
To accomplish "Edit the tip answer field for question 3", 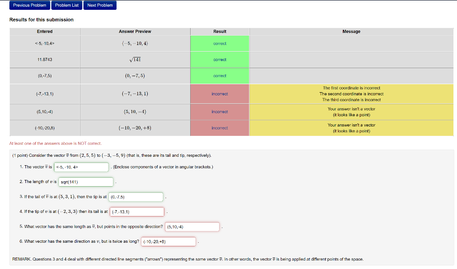I will coord(136,197).
